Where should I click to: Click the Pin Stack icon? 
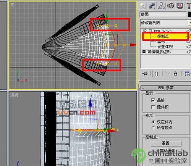[x=145, y=74]
